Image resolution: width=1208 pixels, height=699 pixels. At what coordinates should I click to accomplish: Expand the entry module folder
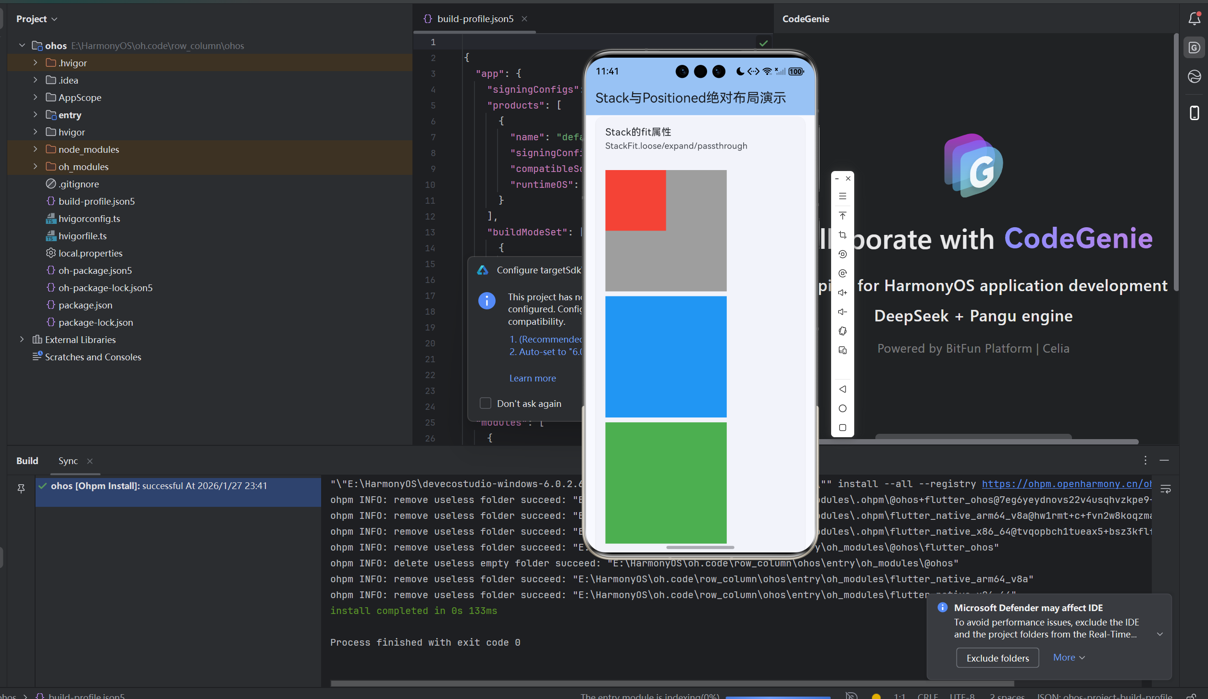(x=35, y=114)
